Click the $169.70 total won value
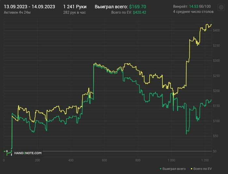 tap(137, 7)
